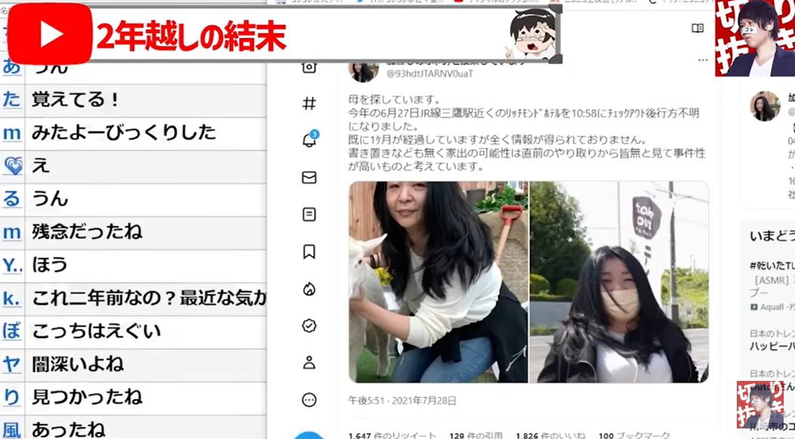This screenshot has height=439, width=795.
Task: Click user name ヤ in chat list
Action: tap(11, 364)
